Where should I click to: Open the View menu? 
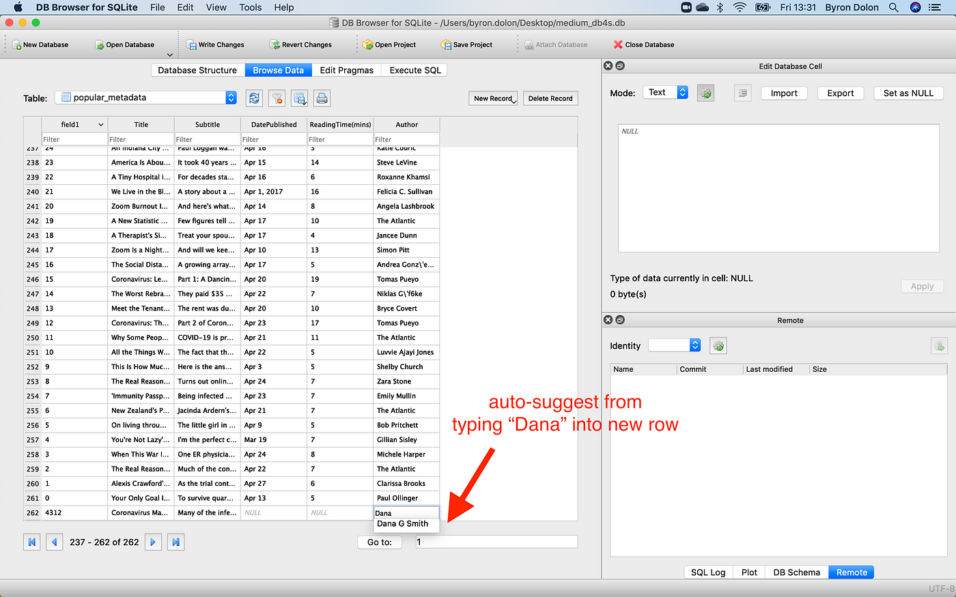point(216,8)
